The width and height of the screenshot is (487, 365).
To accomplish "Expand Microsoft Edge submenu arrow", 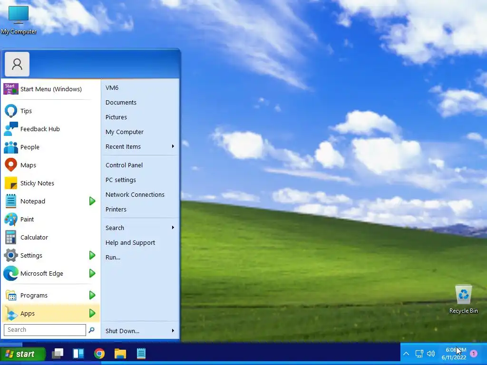I will point(92,273).
